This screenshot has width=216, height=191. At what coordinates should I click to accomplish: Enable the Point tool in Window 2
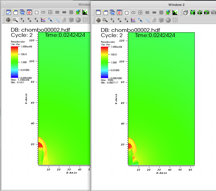pyautogui.click(x=140, y=20)
